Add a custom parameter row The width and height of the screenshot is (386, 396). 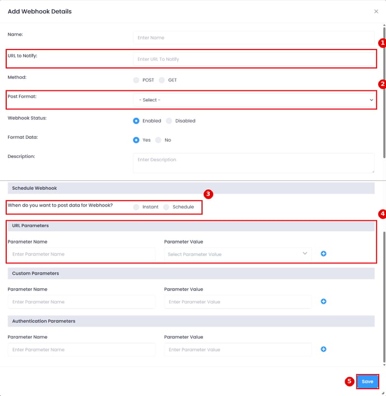[x=323, y=301]
